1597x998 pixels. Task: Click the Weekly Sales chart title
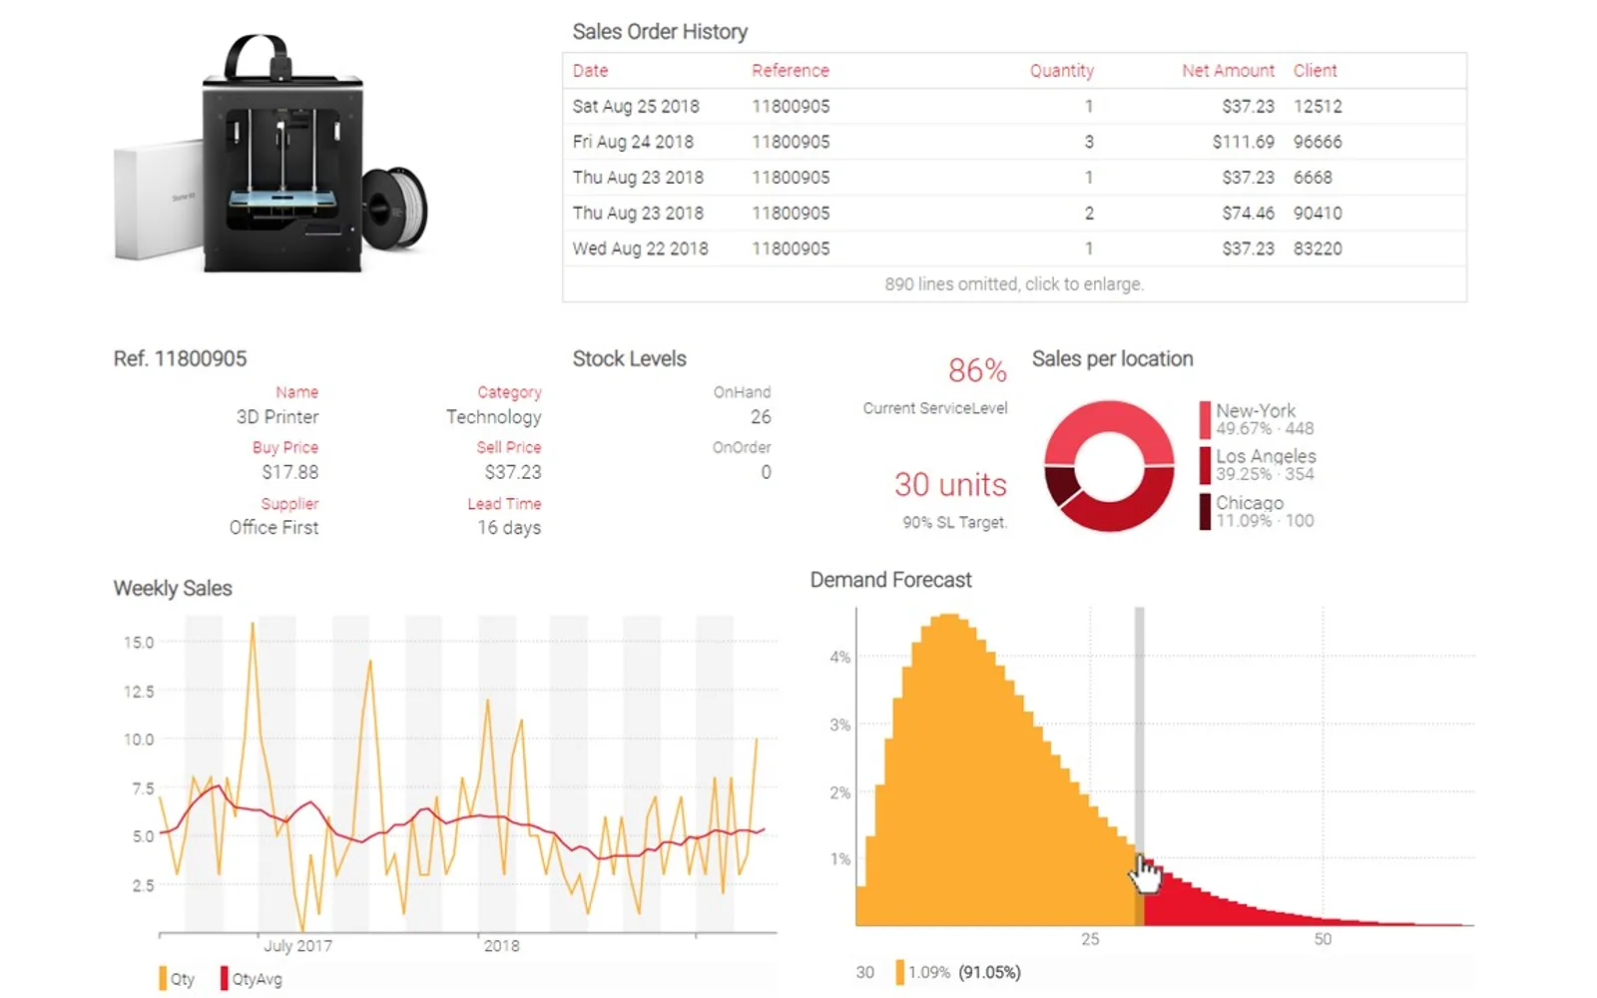(173, 588)
